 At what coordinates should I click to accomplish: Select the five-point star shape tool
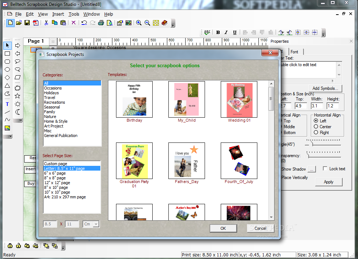[17, 96]
